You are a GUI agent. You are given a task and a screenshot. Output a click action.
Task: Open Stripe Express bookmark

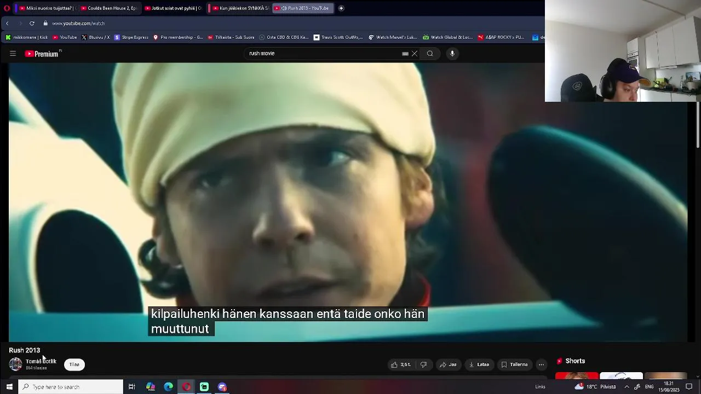tap(131, 37)
